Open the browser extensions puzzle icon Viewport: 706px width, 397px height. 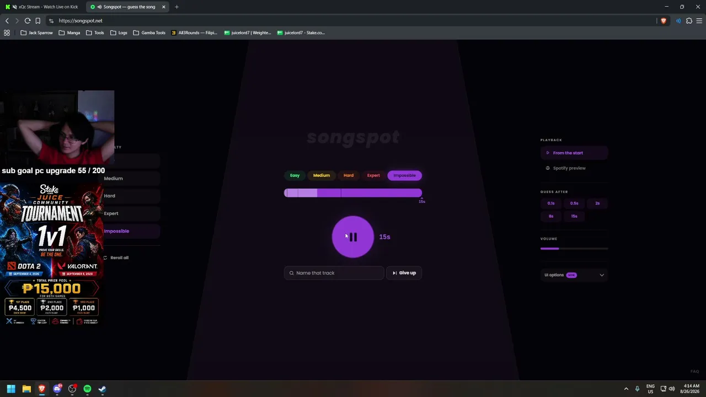(689, 21)
